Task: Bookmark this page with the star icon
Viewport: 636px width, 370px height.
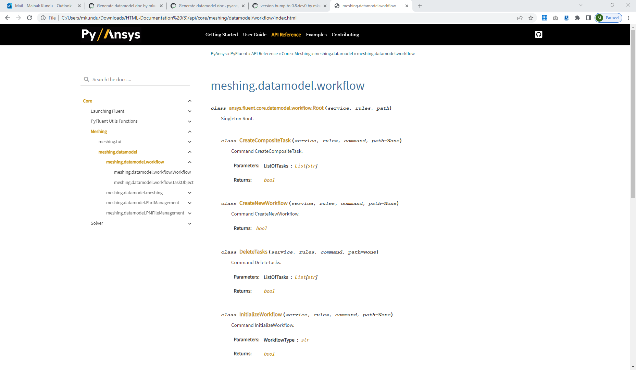Action: tap(531, 18)
